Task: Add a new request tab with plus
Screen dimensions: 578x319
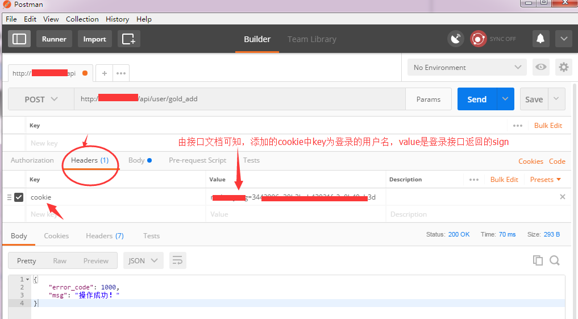Action: click(105, 73)
